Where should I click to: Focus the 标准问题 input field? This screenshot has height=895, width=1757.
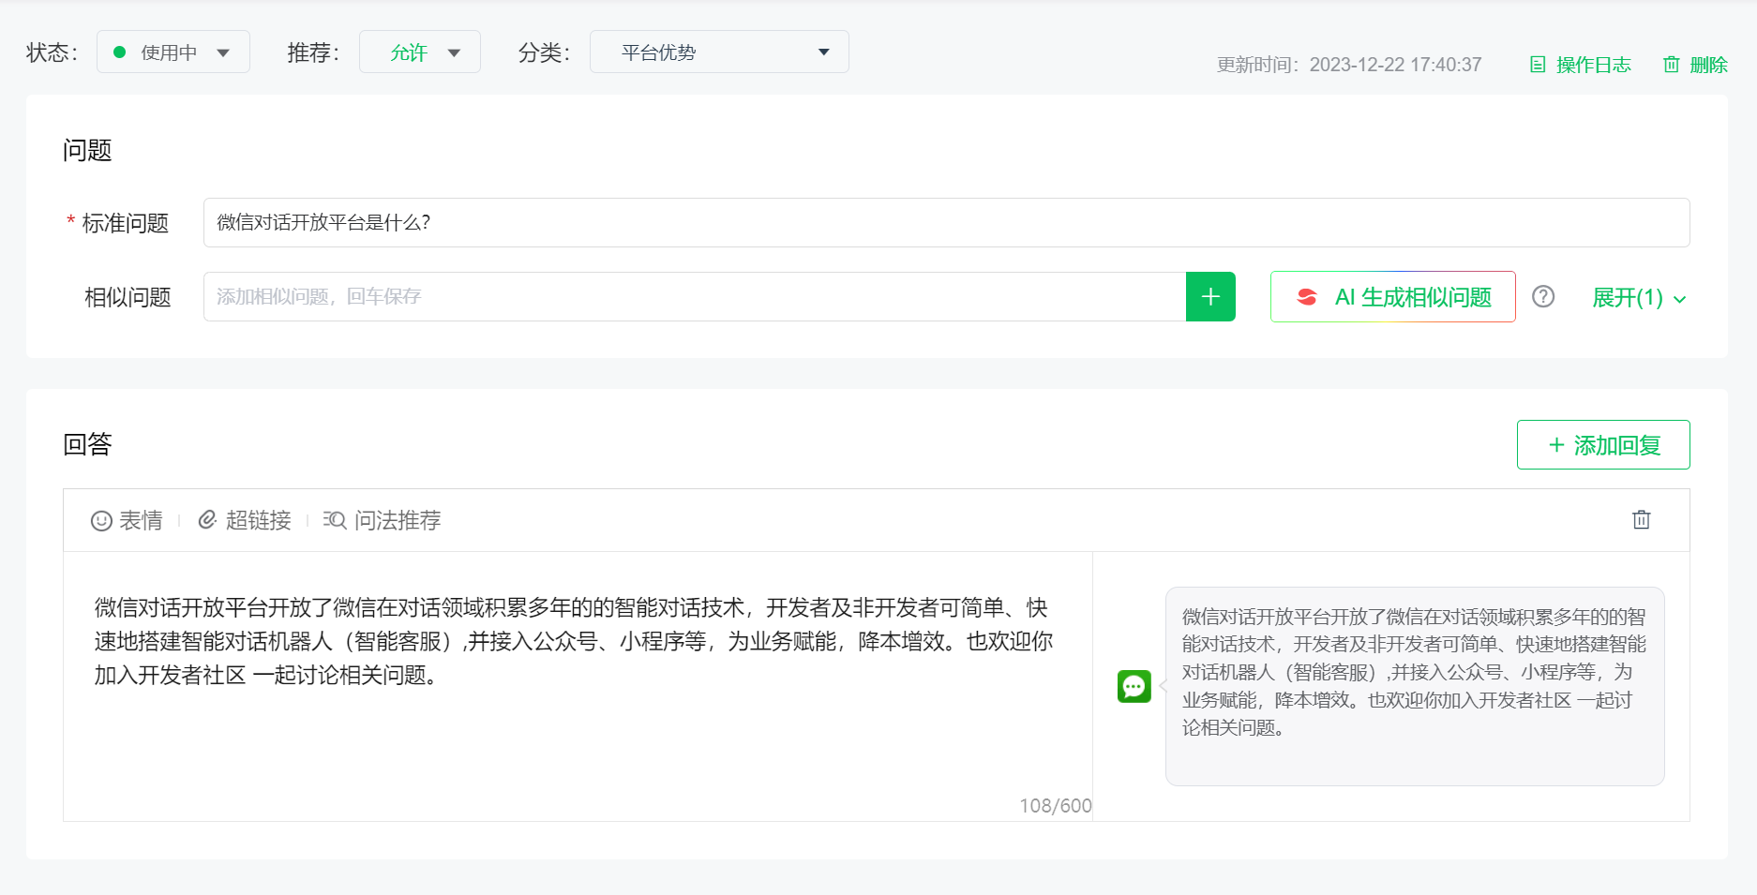(946, 223)
